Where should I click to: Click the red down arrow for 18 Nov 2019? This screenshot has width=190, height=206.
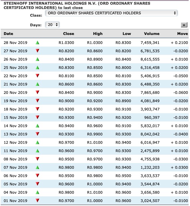[x=38, y=109]
